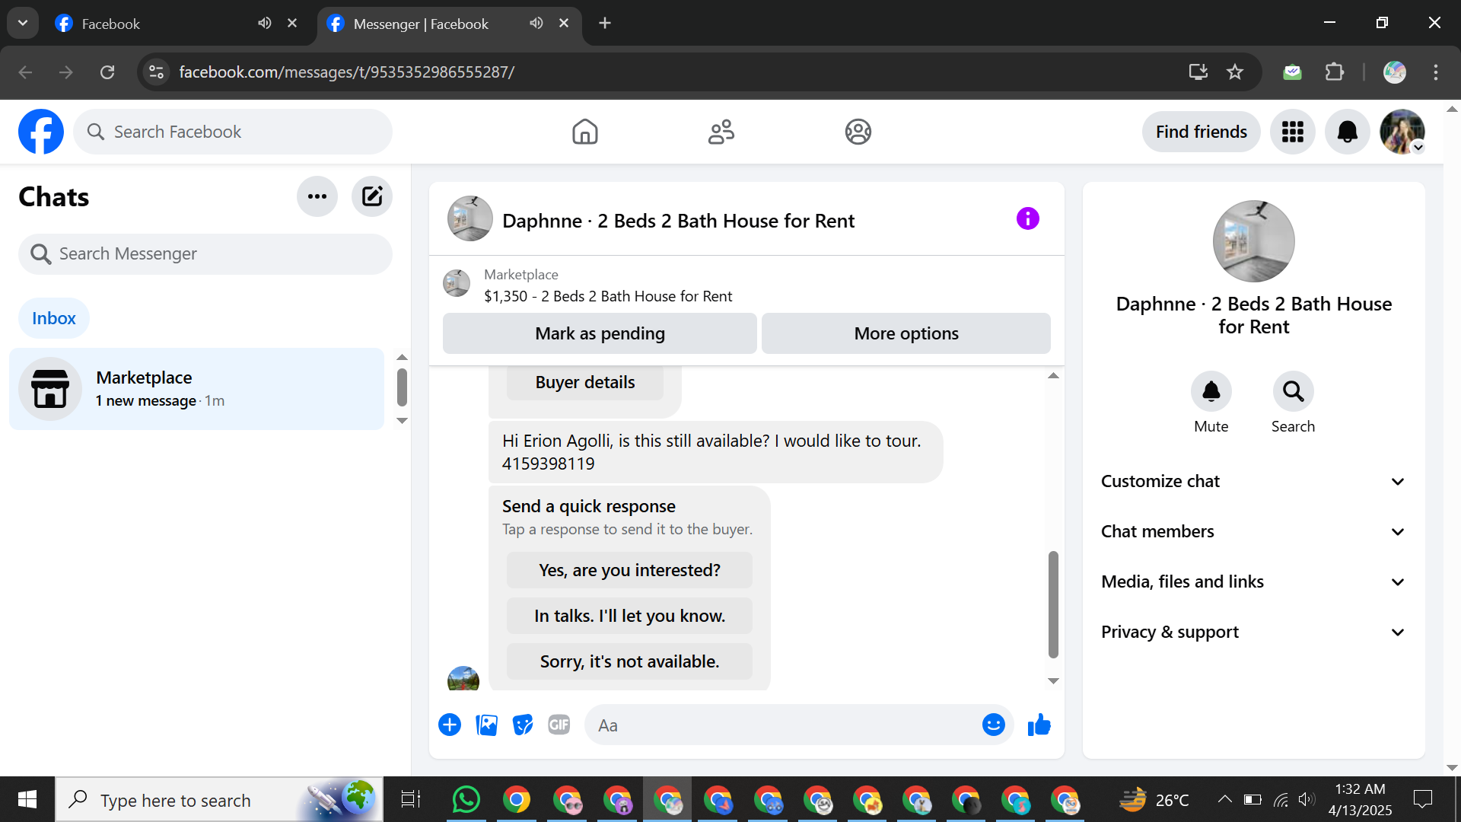Screen dimensions: 1461x822
Task: Open Chrome site information icon
Action: [x=156, y=72]
